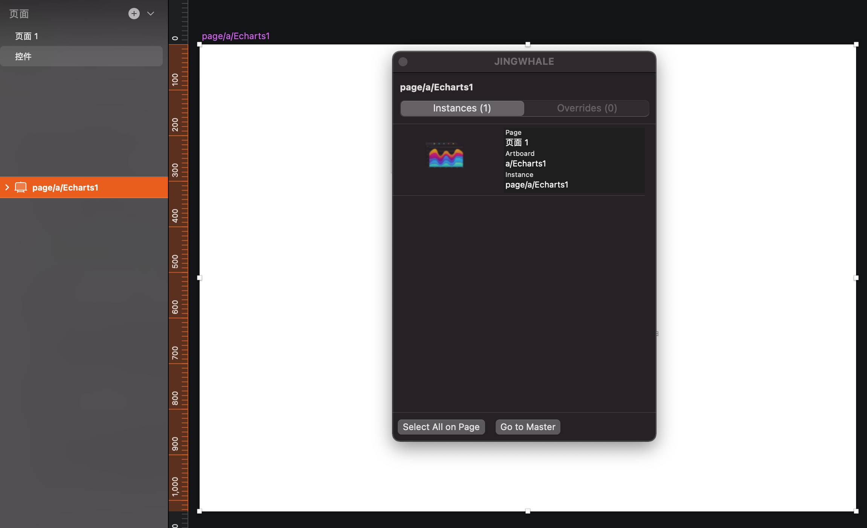867x528 pixels.
Task: Expand the page/a/Echarts1 layer group
Action: click(x=7, y=187)
